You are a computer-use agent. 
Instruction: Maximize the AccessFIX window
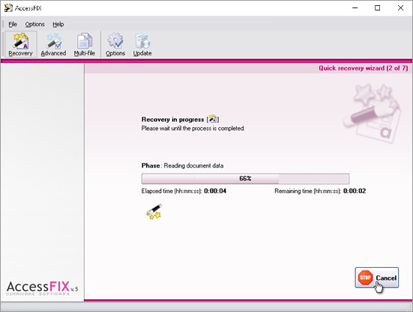tap(378, 8)
